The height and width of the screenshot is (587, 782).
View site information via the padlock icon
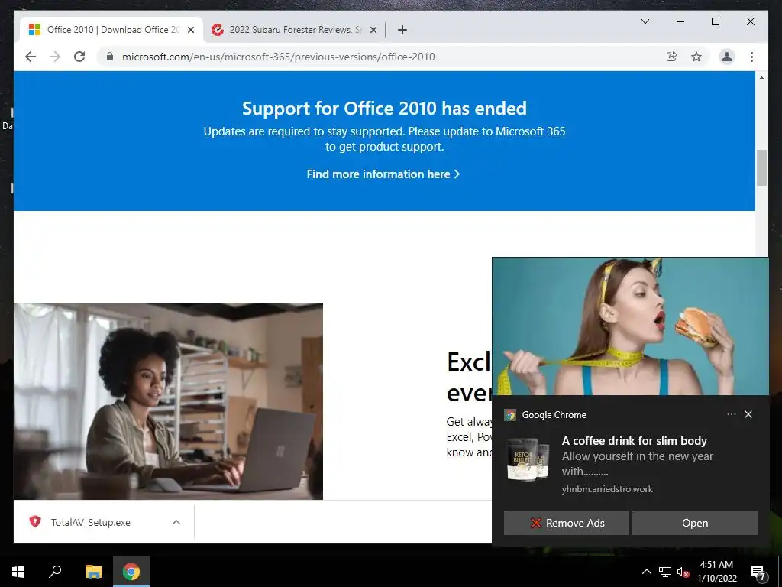[110, 57]
